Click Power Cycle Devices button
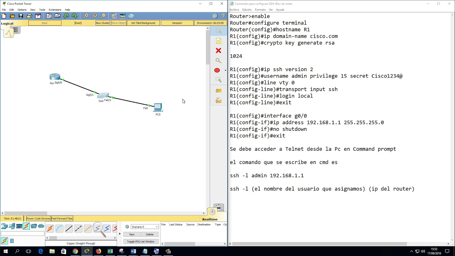Image resolution: width=455 pixels, height=256 pixels. click(x=38, y=218)
